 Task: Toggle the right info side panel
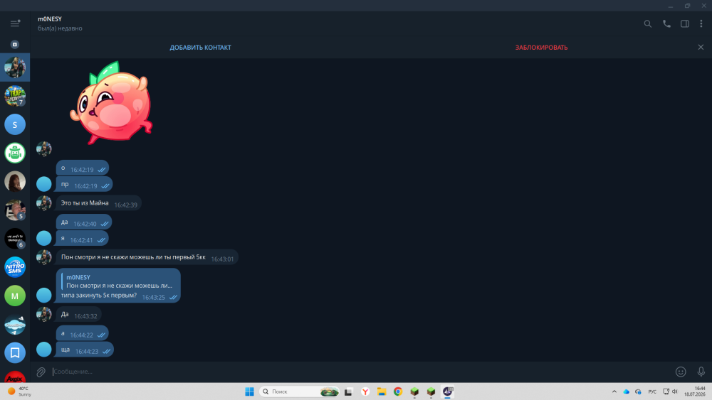(x=685, y=24)
